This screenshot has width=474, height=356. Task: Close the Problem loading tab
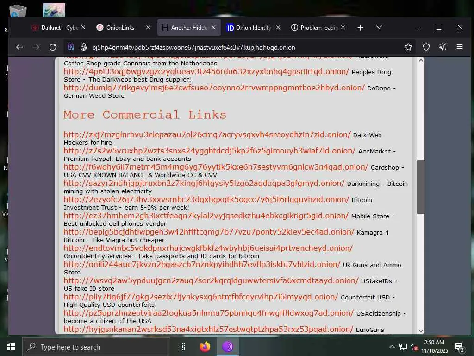pos(343,27)
